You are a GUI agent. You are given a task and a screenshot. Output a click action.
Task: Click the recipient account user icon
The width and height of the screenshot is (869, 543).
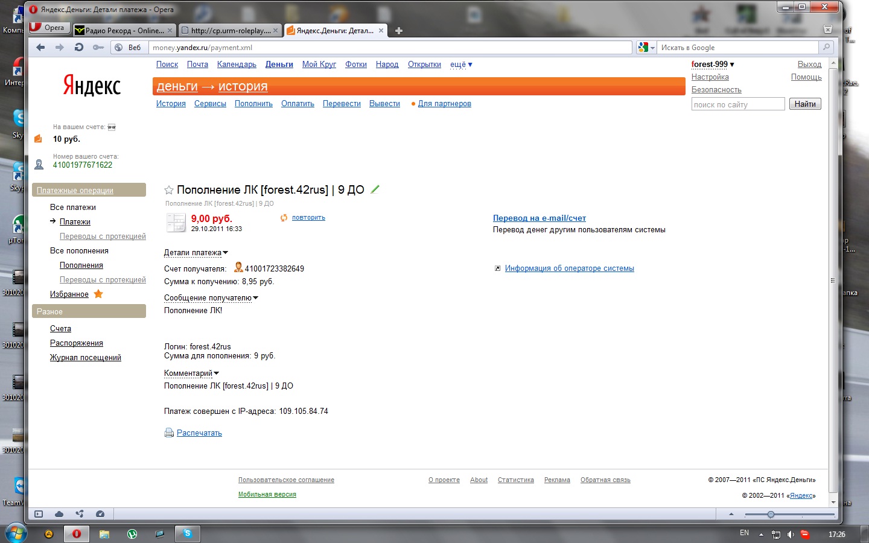pos(238,267)
